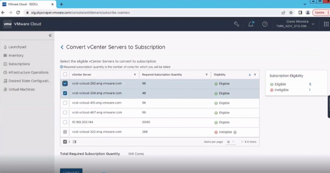The width and height of the screenshot is (330, 173).
Task: Click the 288 quantity cell
Action: click(x=145, y=132)
